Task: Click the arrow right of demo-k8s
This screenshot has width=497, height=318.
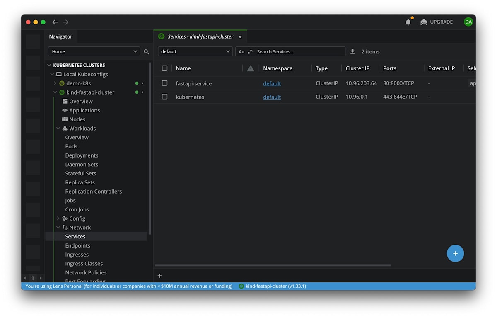Action: tap(142, 83)
